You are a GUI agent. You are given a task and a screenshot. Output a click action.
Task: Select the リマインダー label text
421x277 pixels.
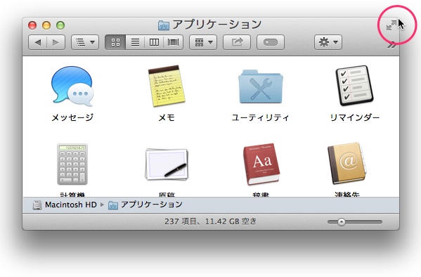[355, 117]
